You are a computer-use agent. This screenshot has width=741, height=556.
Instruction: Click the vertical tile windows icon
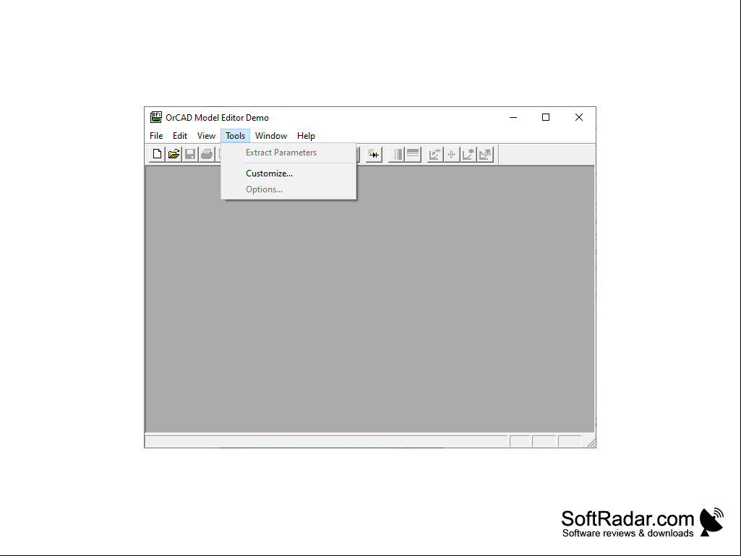coord(397,154)
